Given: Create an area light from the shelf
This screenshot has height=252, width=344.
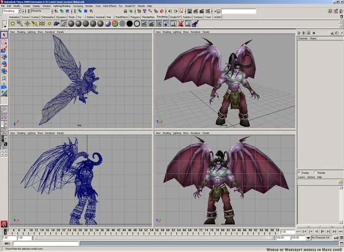Looking at the screenshot, I should [x=42, y=24].
